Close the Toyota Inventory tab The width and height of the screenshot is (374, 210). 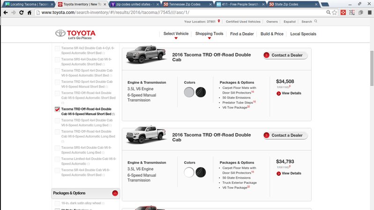click(105, 4)
